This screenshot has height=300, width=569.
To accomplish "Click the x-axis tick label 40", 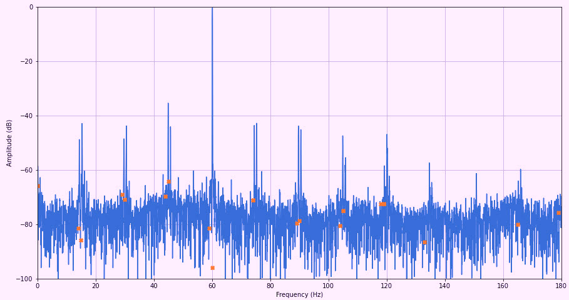I will pyautogui.click(x=154, y=286).
